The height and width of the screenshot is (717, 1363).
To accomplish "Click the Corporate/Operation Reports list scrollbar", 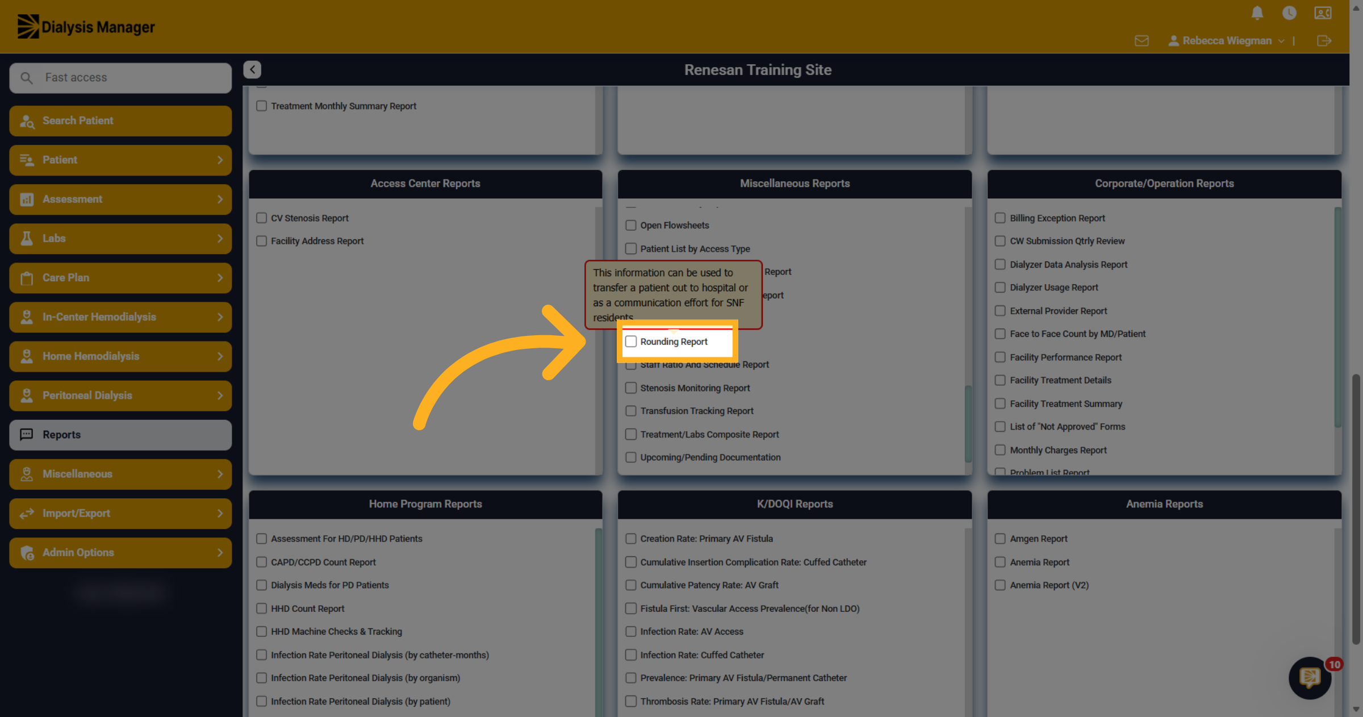I will 1337,317.
